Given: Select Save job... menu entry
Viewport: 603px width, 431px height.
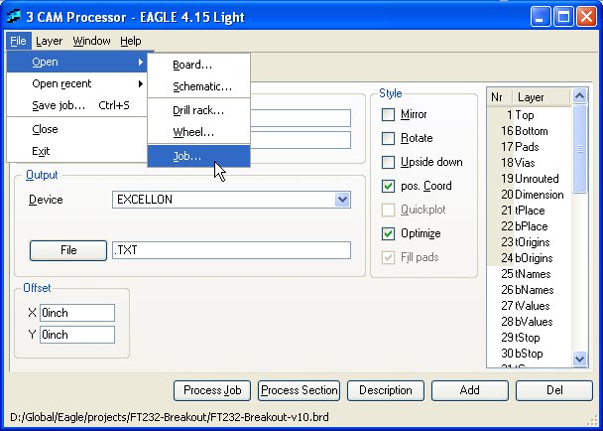Looking at the screenshot, I should click(x=77, y=105).
